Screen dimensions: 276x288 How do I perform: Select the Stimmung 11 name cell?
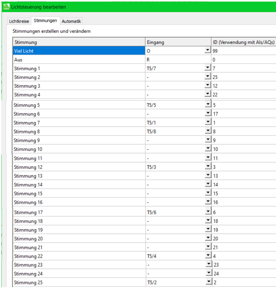pyautogui.click(x=79, y=158)
